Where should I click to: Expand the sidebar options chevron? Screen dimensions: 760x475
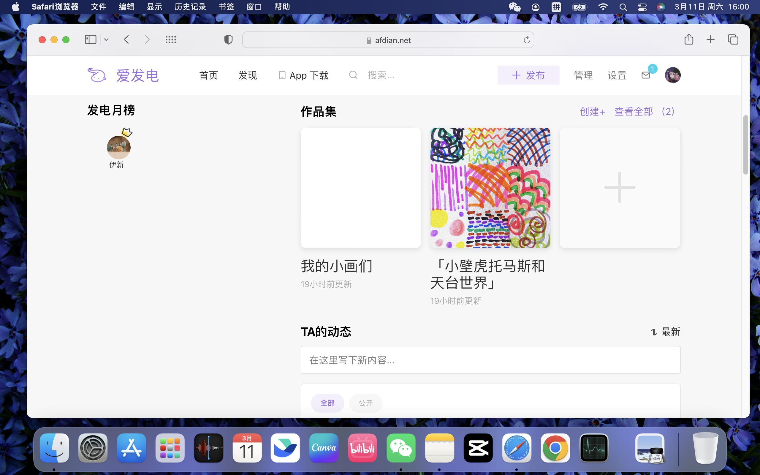click(x=106, y=39)
